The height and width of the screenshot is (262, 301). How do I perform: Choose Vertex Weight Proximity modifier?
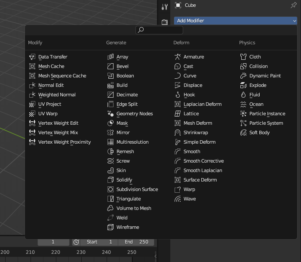click(x=64, y=142)
